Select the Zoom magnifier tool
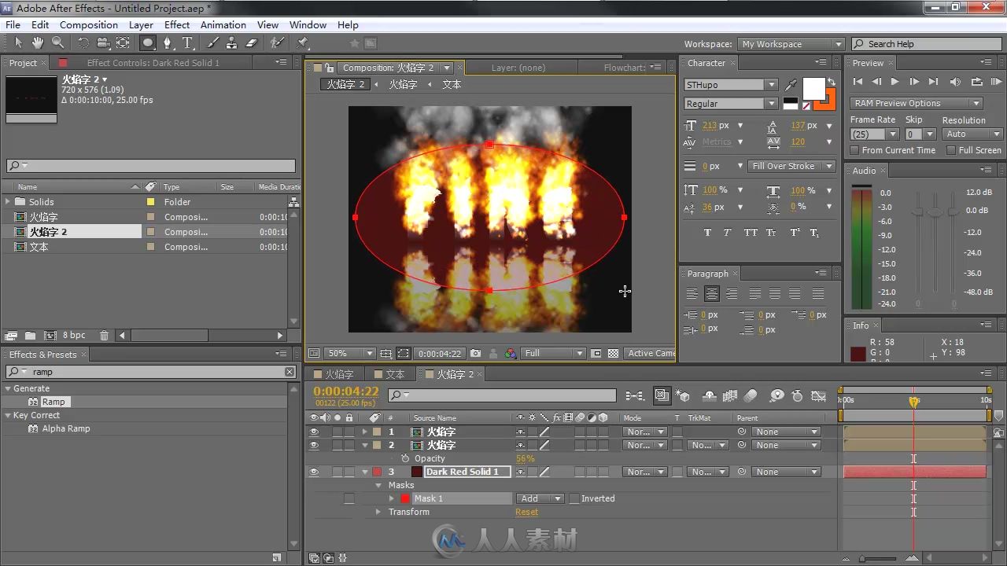 click(x=58, y=43)
